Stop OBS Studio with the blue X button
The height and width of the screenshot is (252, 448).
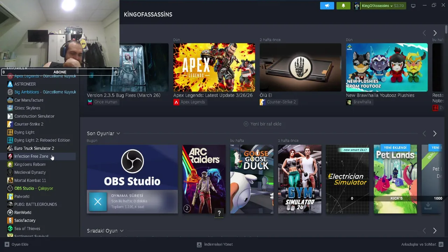[x=98, y=202]
